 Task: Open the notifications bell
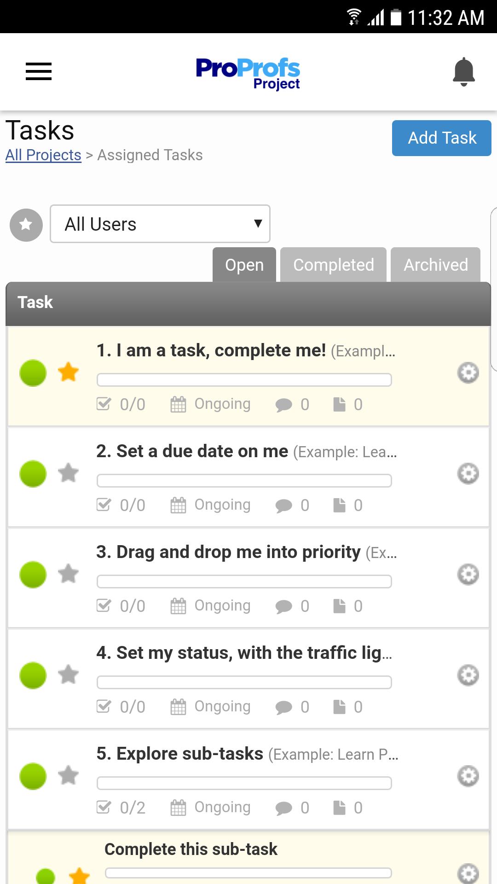coord(464,71)
